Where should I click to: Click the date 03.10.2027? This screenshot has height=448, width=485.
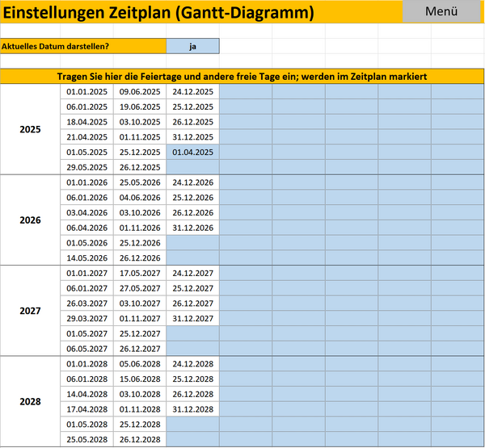click(140, 304)
